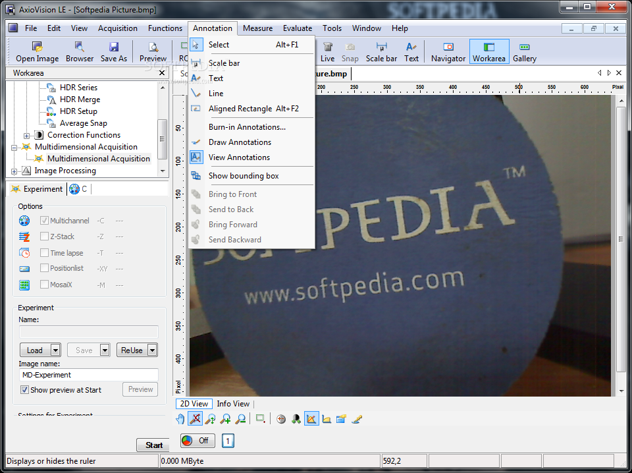Zoom in with the plus magnifier
Screen dimensions: 632x473
coord(225,419)
